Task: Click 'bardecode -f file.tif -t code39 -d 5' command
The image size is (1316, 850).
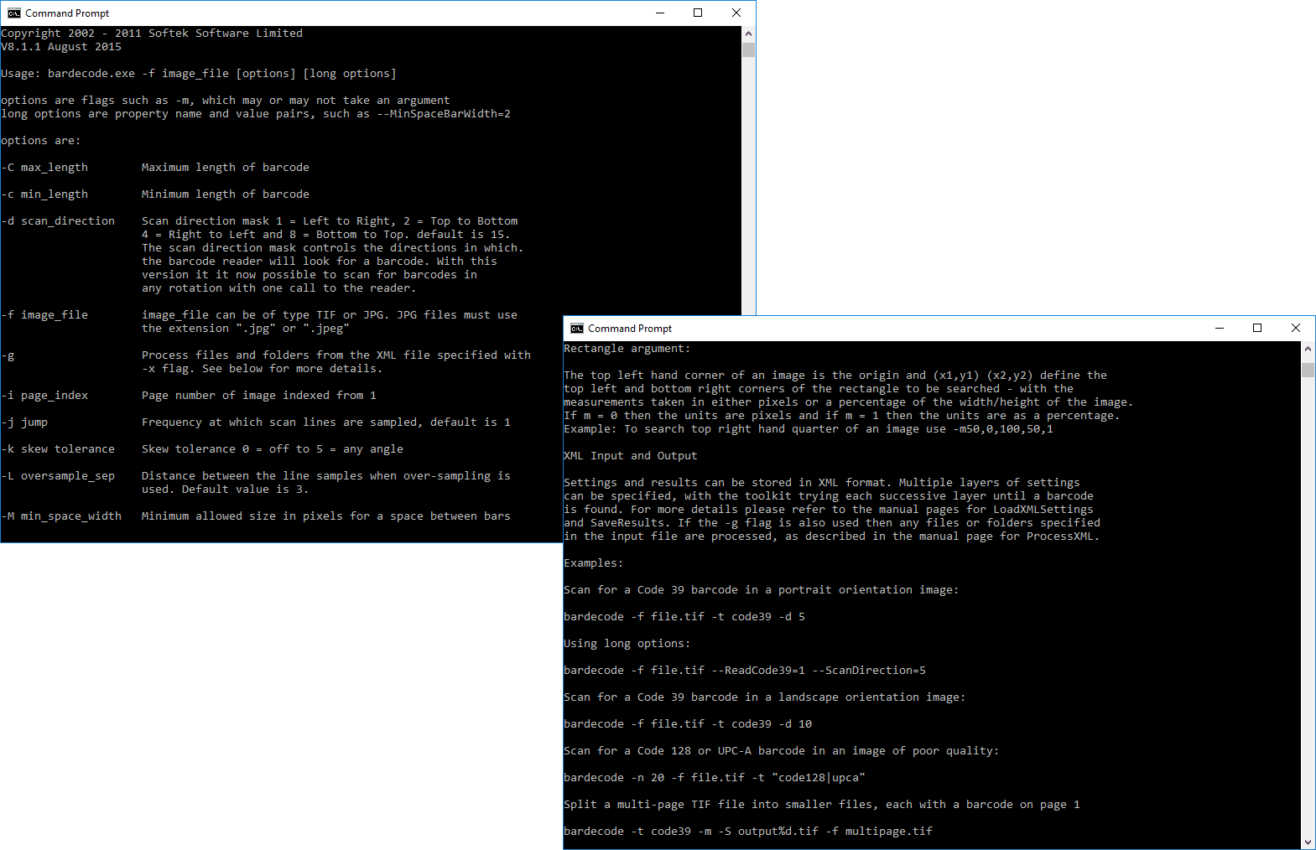Action: point(684,617)
